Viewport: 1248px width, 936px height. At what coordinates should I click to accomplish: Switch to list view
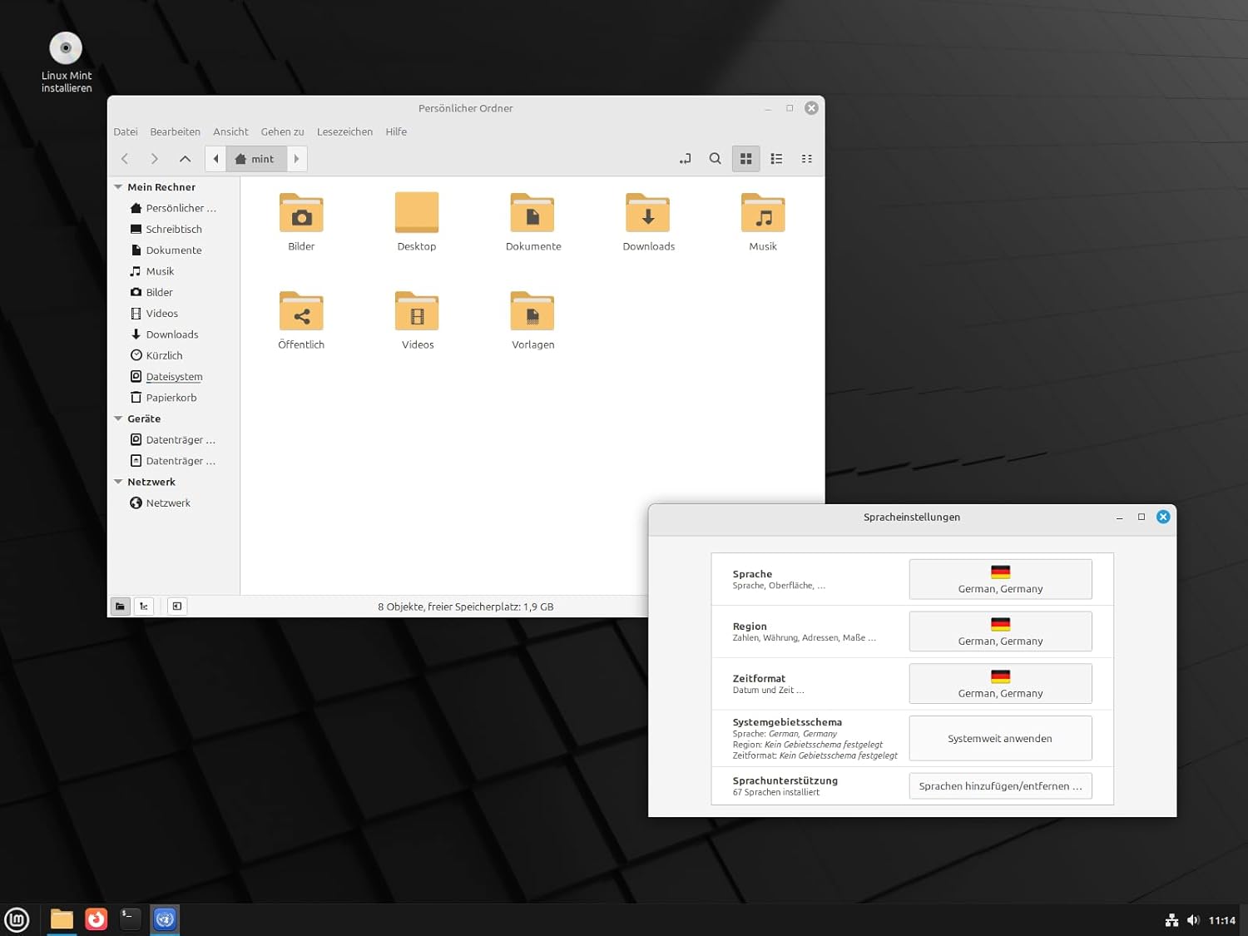(776, 159)
